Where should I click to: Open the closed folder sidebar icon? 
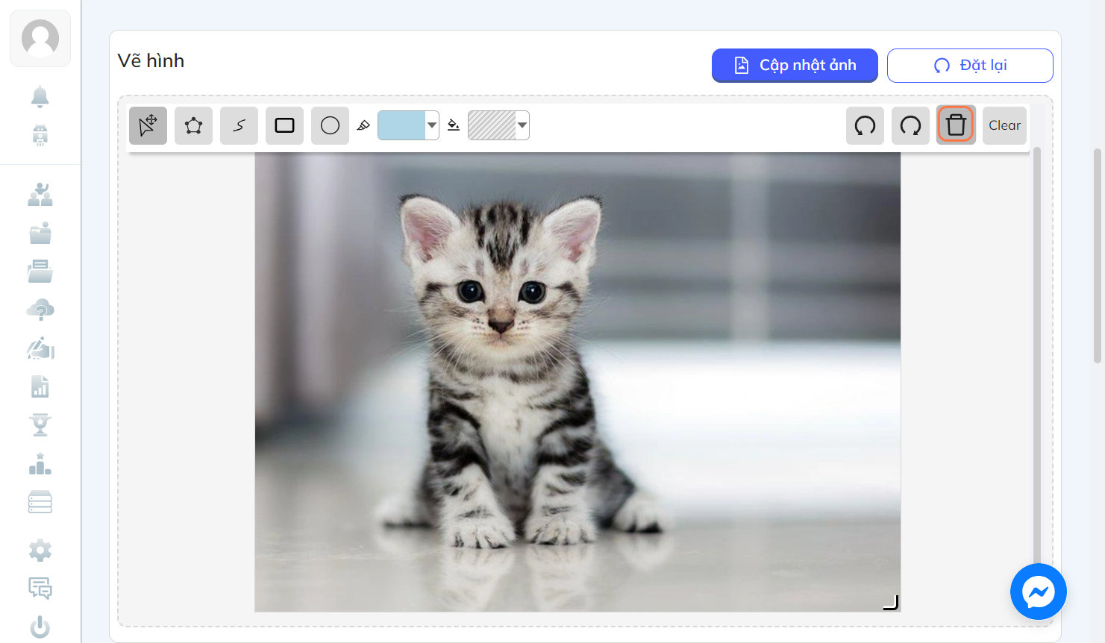pyautogui.click(x=40, y=233)
